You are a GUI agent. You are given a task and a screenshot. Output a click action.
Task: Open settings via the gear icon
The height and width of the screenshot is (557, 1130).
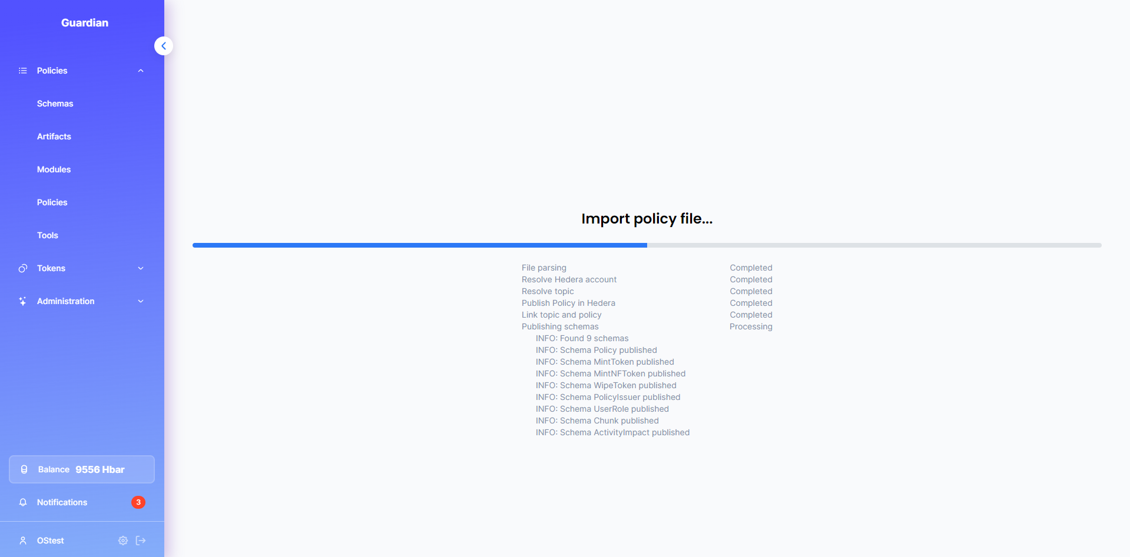(123, 541)
